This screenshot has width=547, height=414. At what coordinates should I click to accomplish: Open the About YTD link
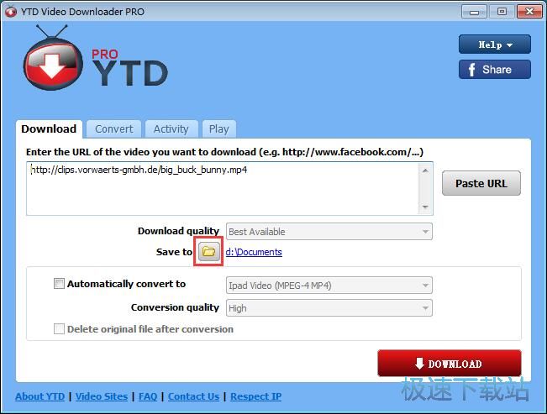[39, 396]
